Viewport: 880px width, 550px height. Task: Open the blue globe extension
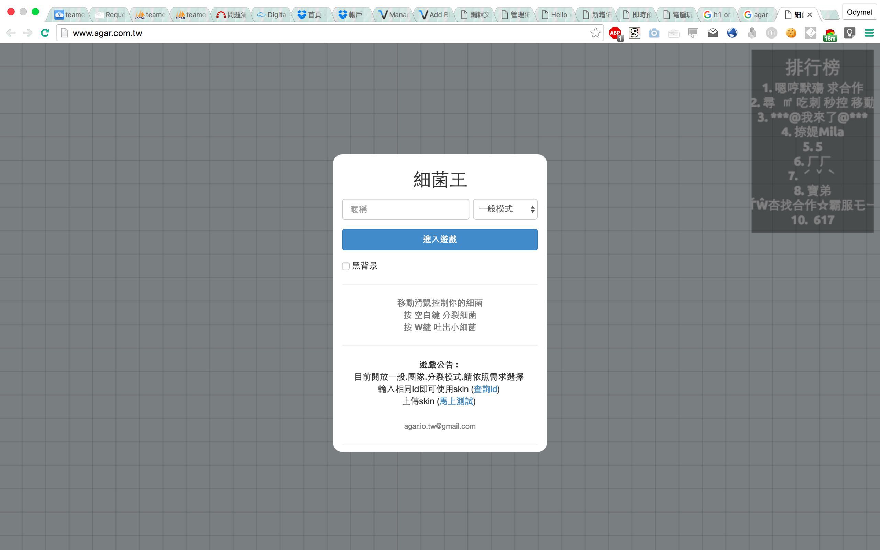point(732,33)
